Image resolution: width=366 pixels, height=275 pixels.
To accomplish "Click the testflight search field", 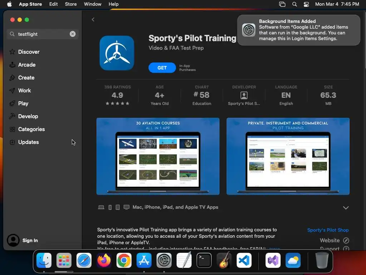I will 43,34.
